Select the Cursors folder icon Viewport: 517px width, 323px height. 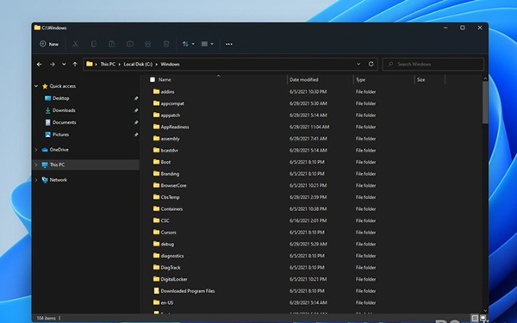(156, 232)
